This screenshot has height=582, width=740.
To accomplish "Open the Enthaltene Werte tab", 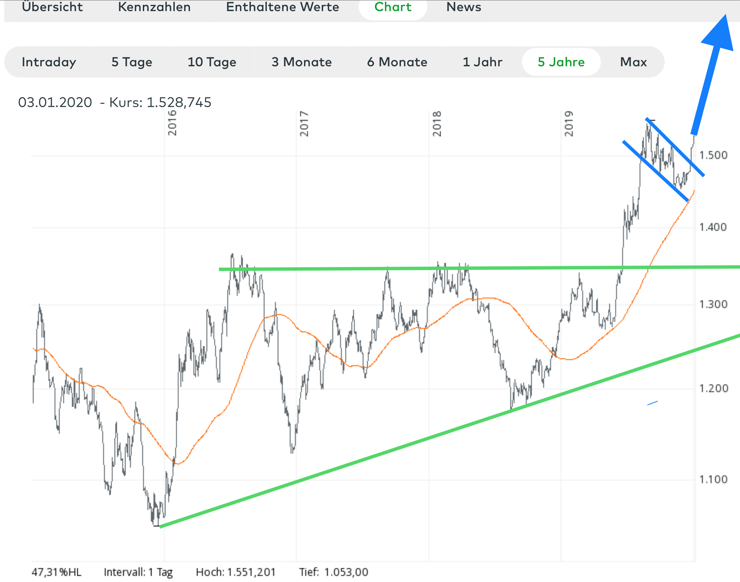I will pos(282,7).
